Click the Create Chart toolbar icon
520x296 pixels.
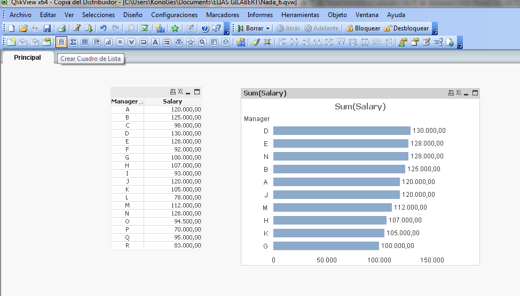coord(108,42)
